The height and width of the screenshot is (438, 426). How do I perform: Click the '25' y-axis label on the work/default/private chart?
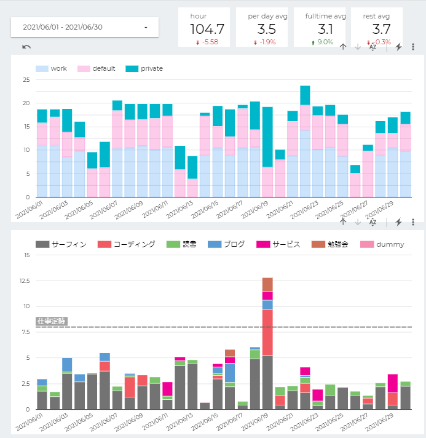coord(26,80)
